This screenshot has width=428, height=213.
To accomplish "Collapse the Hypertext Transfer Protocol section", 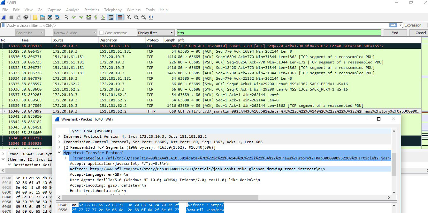I will [x=60, y=153].
